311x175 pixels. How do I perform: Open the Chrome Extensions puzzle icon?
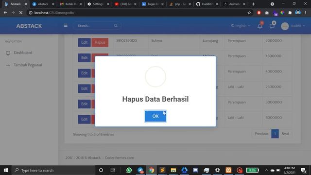(290, 13)
